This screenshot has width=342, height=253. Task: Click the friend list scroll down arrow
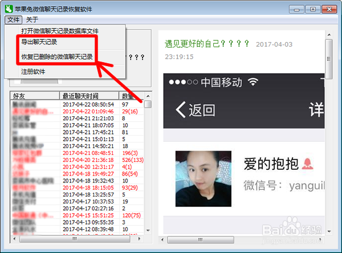(x=148, y=230)
